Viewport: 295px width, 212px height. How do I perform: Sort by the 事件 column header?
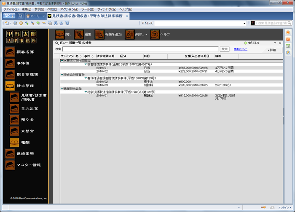pos(89,56)
